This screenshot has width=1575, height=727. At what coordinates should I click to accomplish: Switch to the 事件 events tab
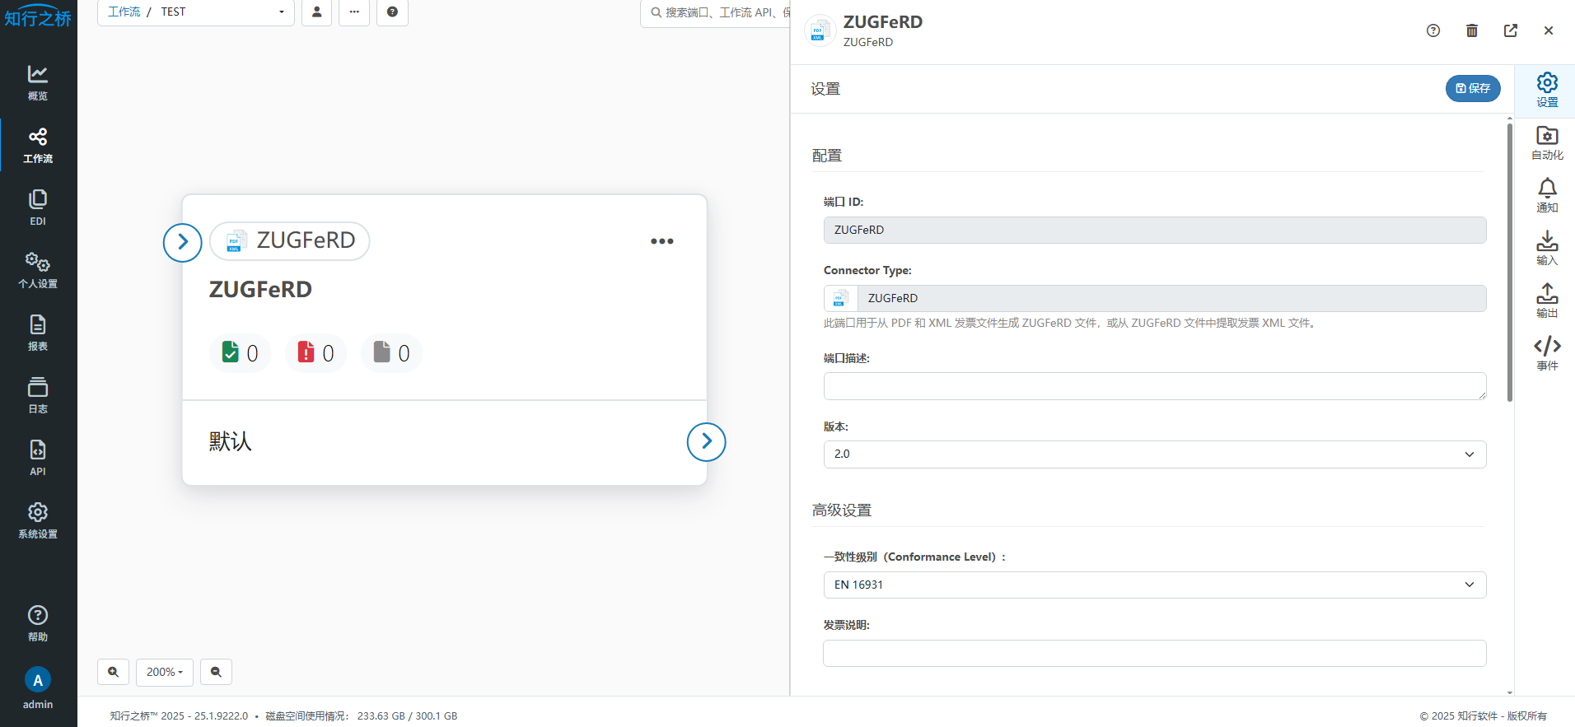click(1547, 353)
